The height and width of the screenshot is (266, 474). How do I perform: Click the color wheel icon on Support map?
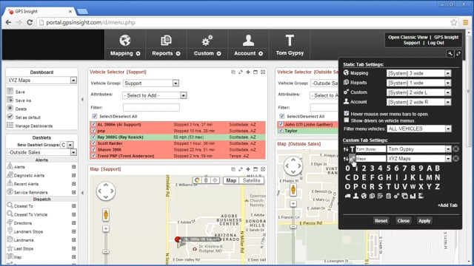click(197, 180)
